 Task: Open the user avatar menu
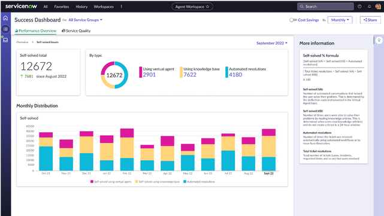tap(378, 7)
